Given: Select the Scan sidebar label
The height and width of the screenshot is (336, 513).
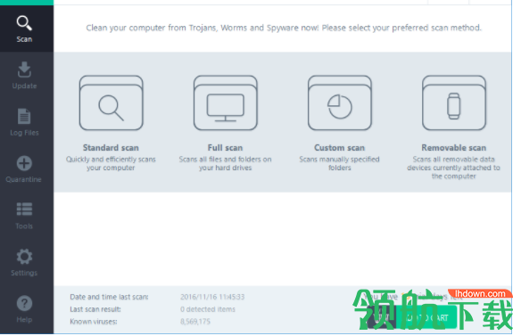Looking at the screenshot, I should (x=24, y=39).
